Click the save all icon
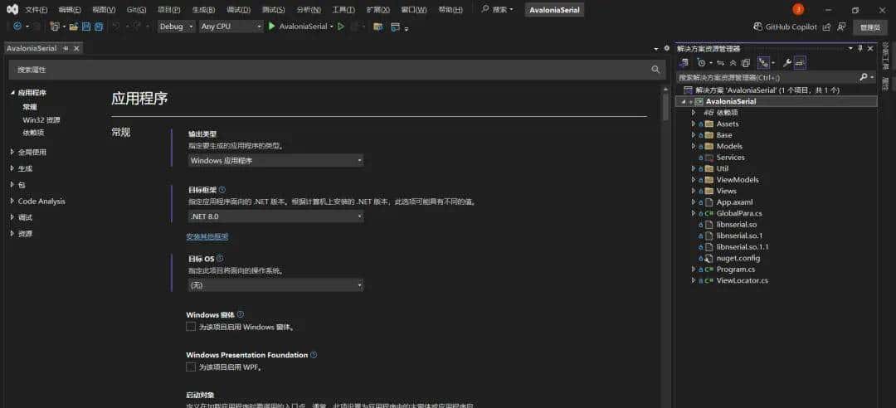 99,27
